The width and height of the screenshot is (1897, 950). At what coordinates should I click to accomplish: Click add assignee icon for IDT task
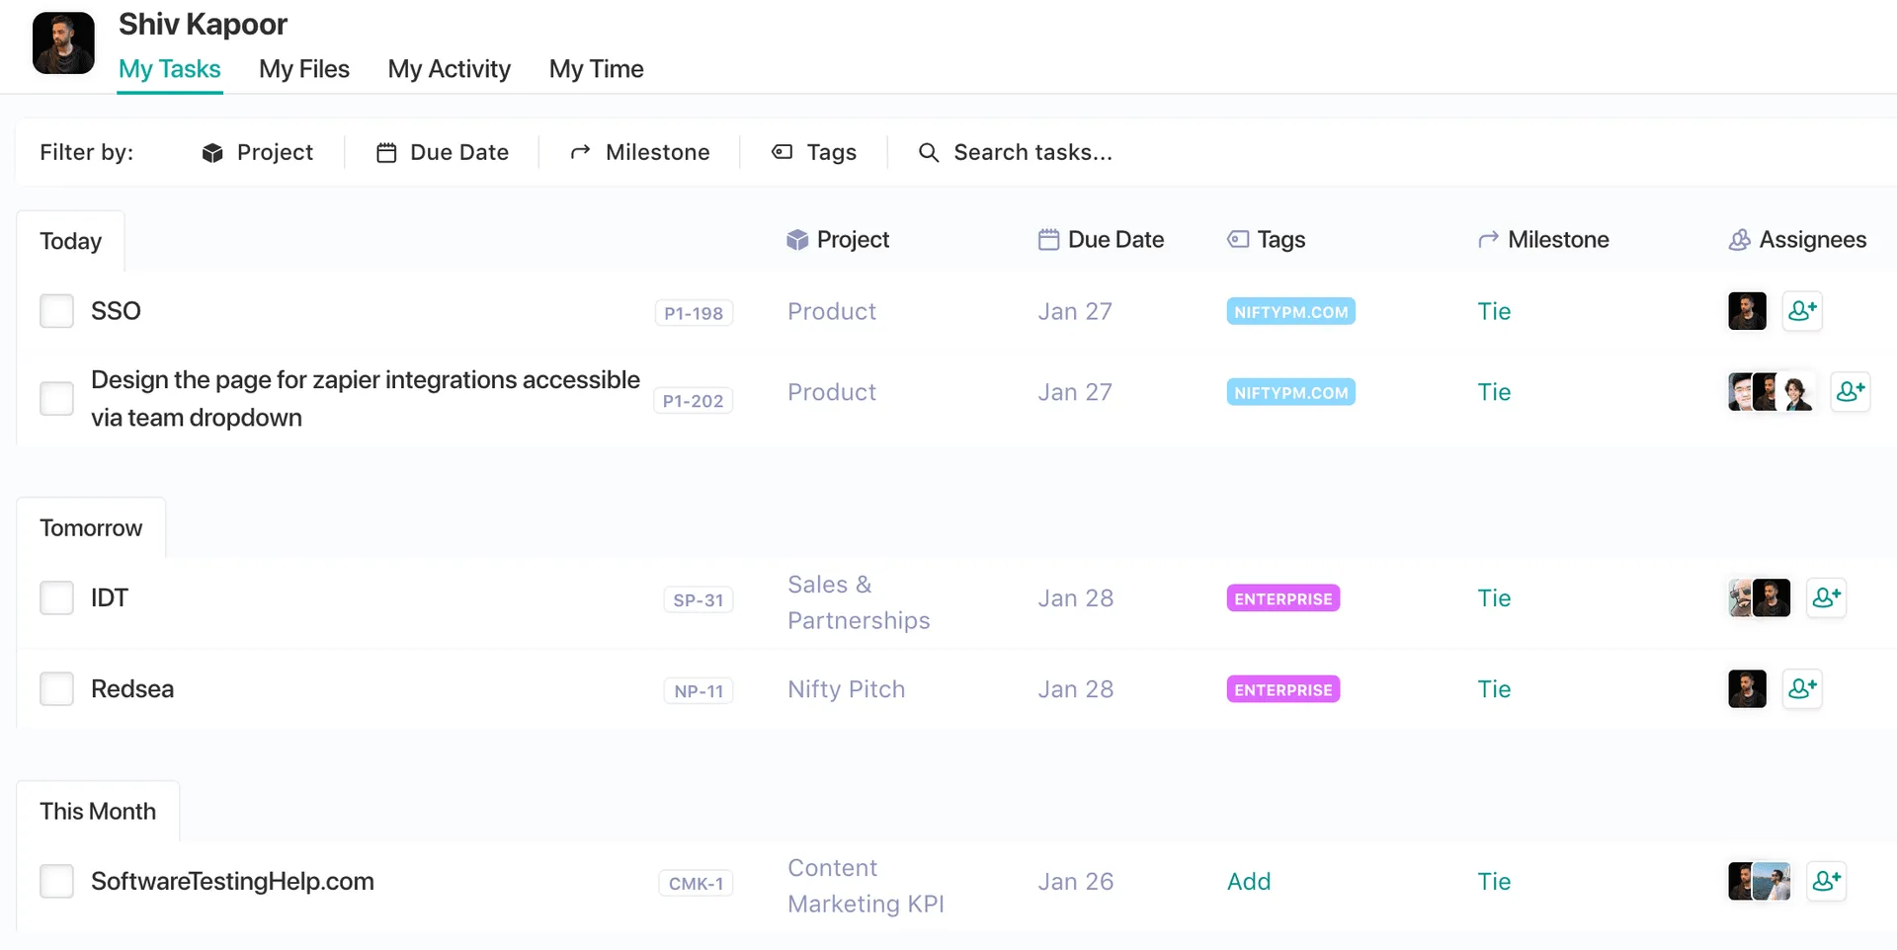coord(1826,597)
